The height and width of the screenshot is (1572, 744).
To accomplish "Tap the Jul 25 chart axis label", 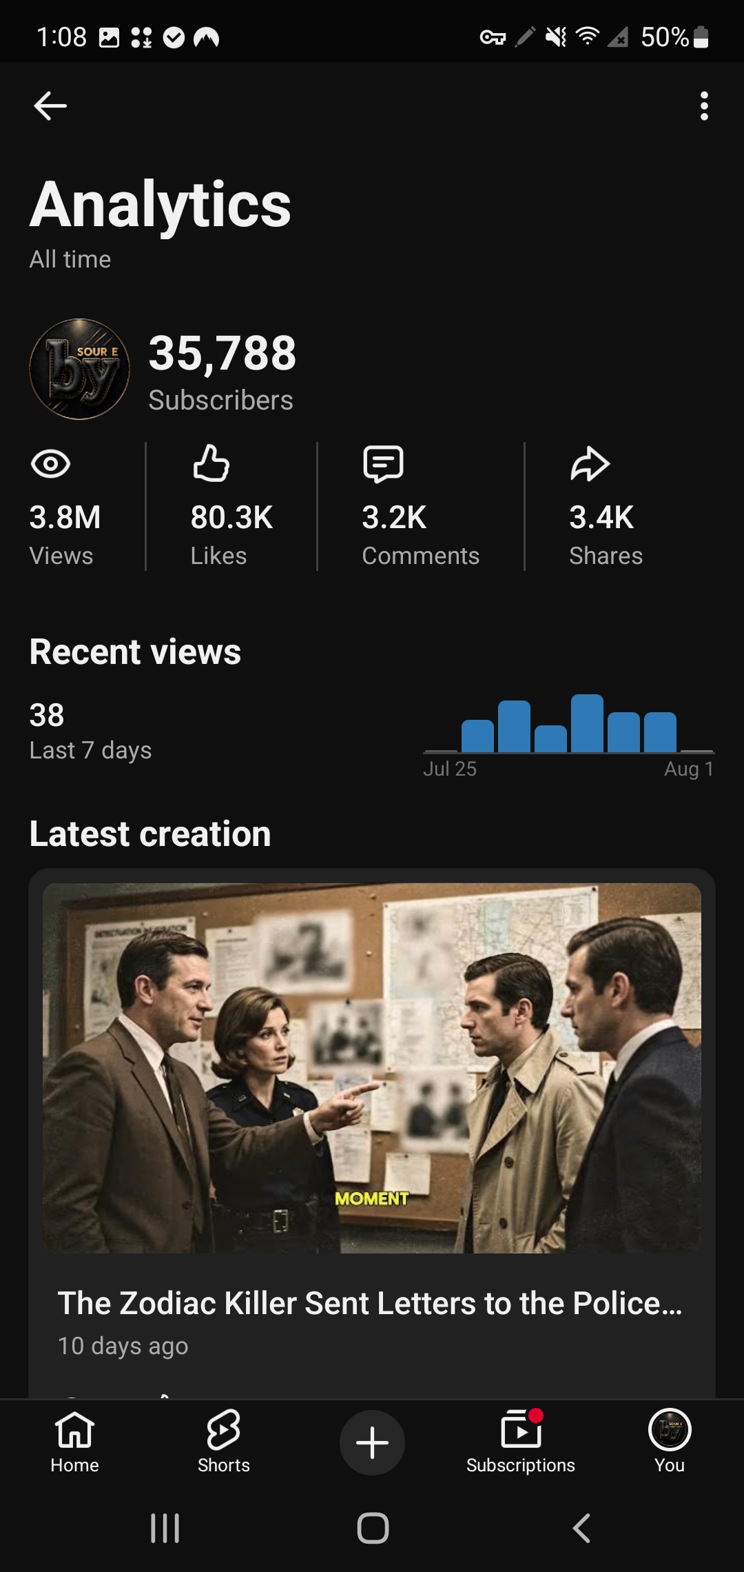I will point(450,769).
